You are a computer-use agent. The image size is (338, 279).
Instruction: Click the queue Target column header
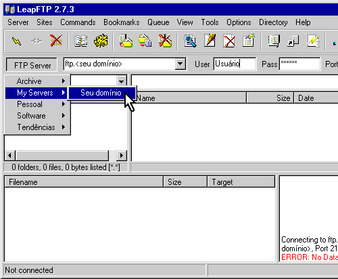241,182
